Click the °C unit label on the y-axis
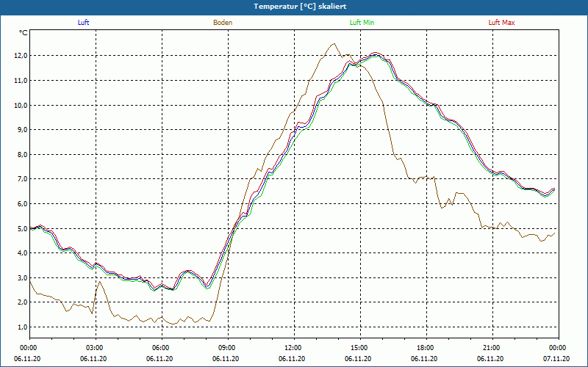The height and width of the screenshot is (367, 588). pos(24,33)
